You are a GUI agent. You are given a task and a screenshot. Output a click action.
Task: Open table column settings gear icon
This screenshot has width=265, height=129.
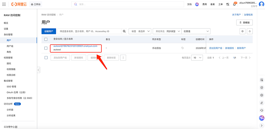coord(242,31)
